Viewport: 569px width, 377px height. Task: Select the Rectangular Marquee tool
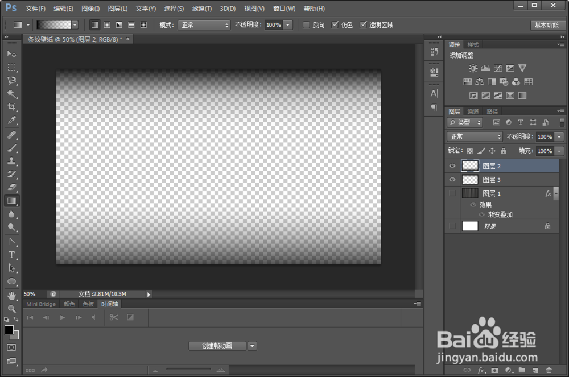click(x=11, y=68)
